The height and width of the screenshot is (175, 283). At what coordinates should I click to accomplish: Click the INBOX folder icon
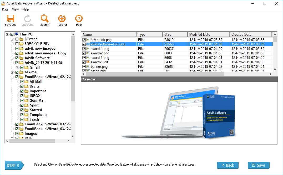[x=27, y=96]
